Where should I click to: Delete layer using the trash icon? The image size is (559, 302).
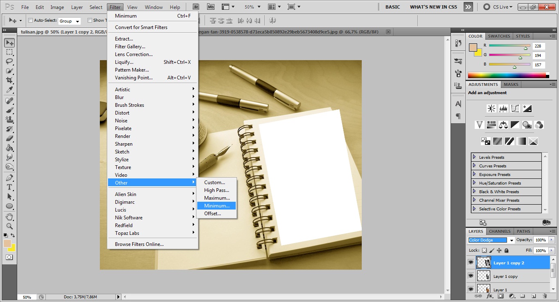544,296
